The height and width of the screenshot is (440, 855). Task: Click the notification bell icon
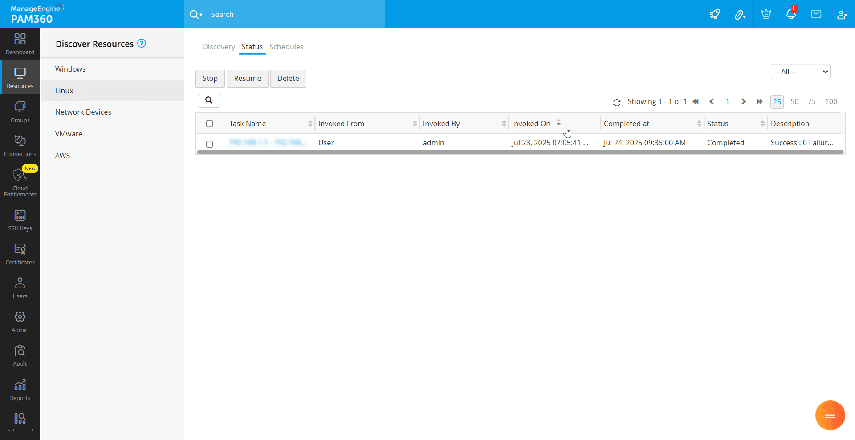click(791, 14)
